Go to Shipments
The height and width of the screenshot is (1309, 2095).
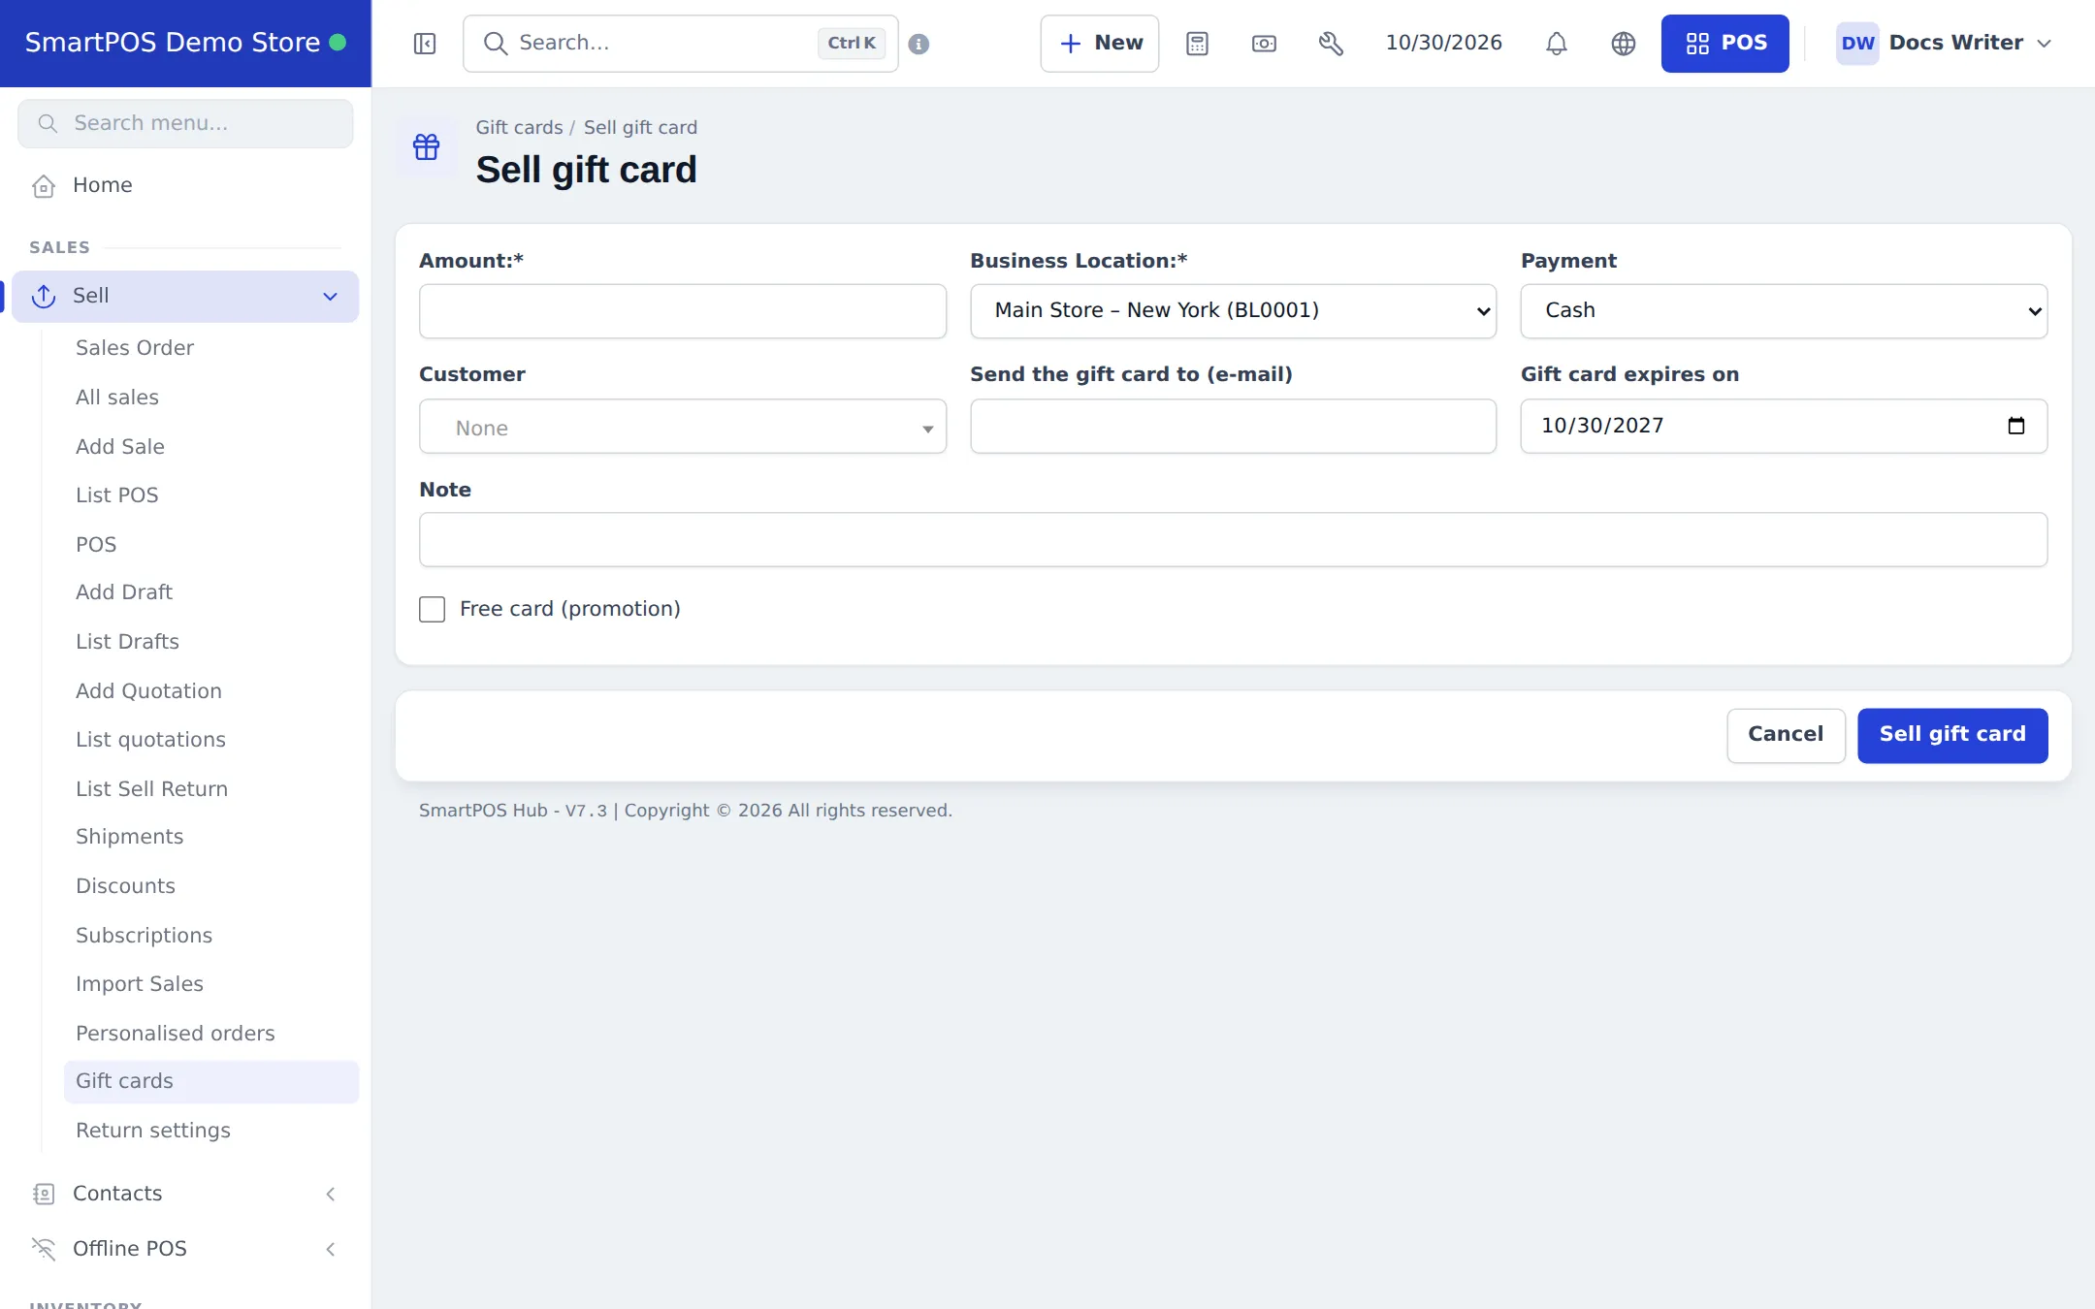click(x=129, y=837)
